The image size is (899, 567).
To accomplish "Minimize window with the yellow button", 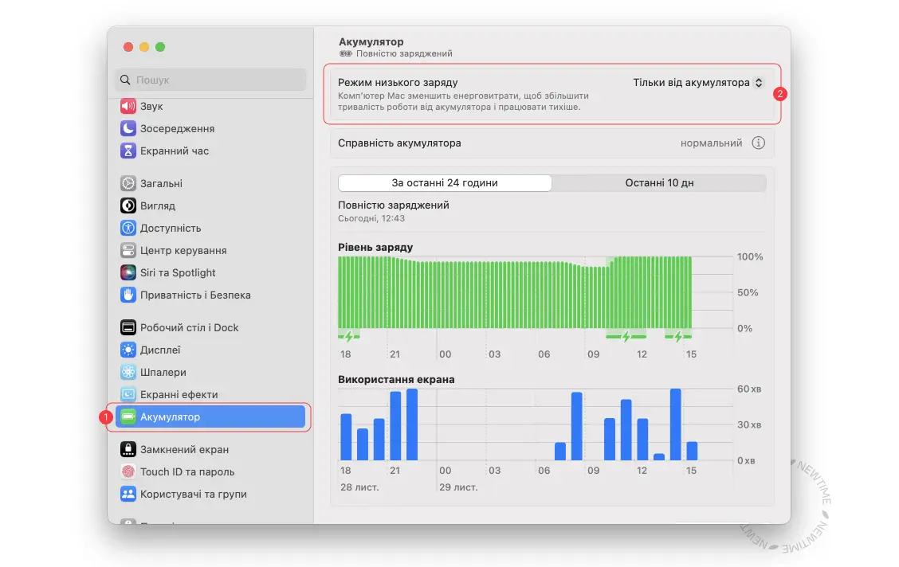I will pyautogui.click(x=144, y=47).
